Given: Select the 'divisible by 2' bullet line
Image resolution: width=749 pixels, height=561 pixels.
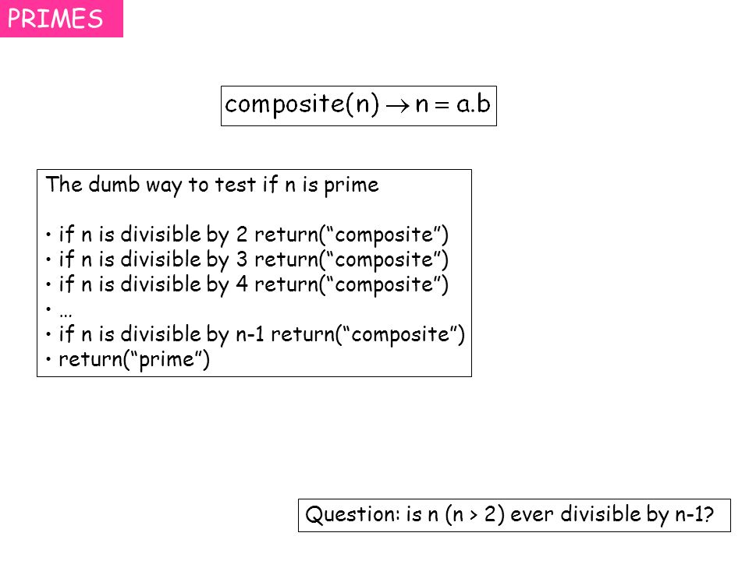Looking at the screenshot, I should click(x=247, y=235).
